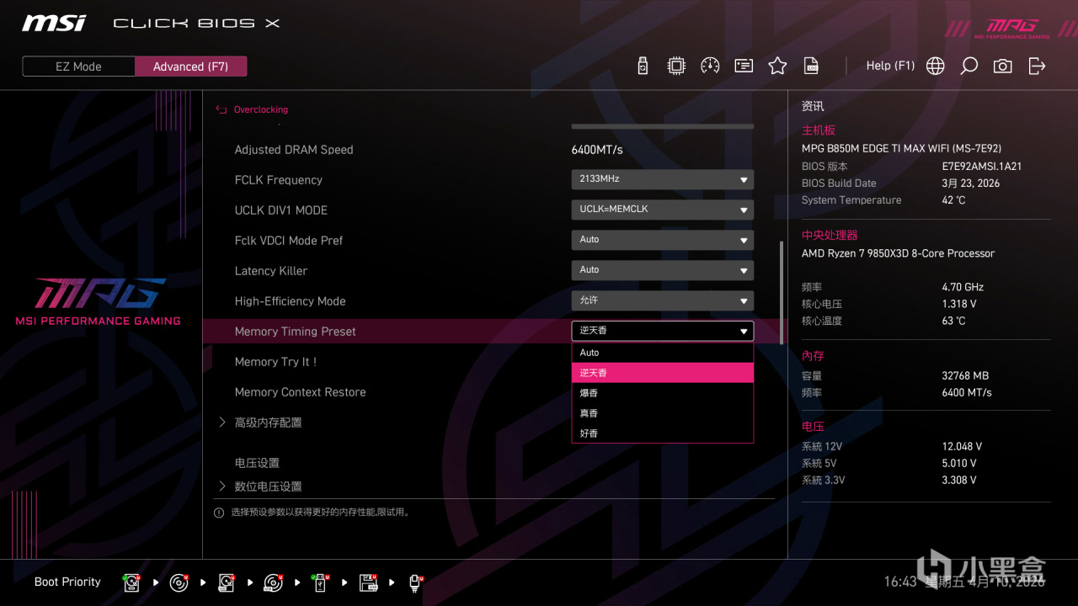Click the 4.70 GHz frequency value

[963, 287]
